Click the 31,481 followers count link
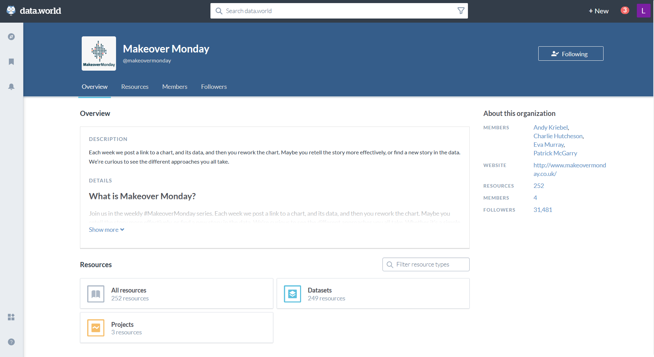Viewport: 654px width, 357px height. tap(543, 210)
